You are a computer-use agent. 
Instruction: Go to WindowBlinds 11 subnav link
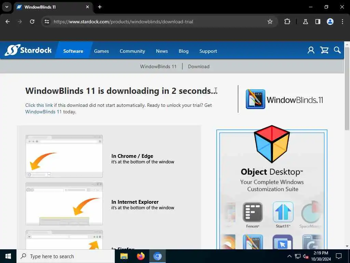tap(158, 66)
